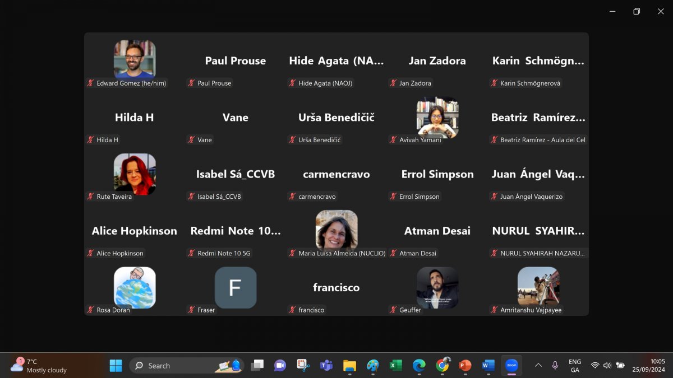Switch to Google Chrome in taskbar

(x=442, y=366)
